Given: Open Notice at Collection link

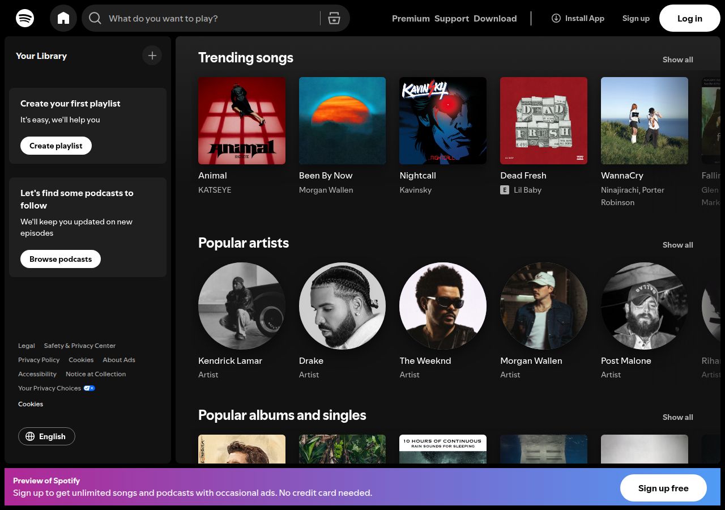Looking at the screenshot, I should 96,374.
